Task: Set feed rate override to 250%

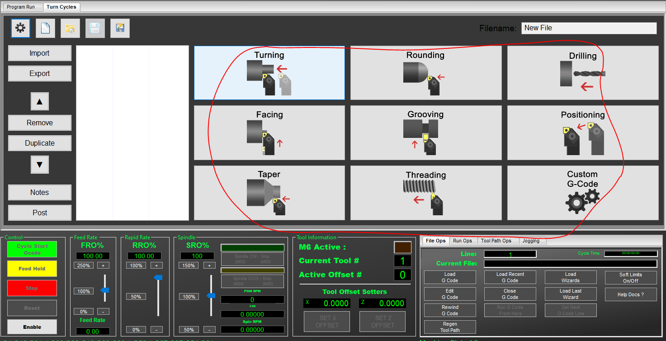Action: [84, 265]
